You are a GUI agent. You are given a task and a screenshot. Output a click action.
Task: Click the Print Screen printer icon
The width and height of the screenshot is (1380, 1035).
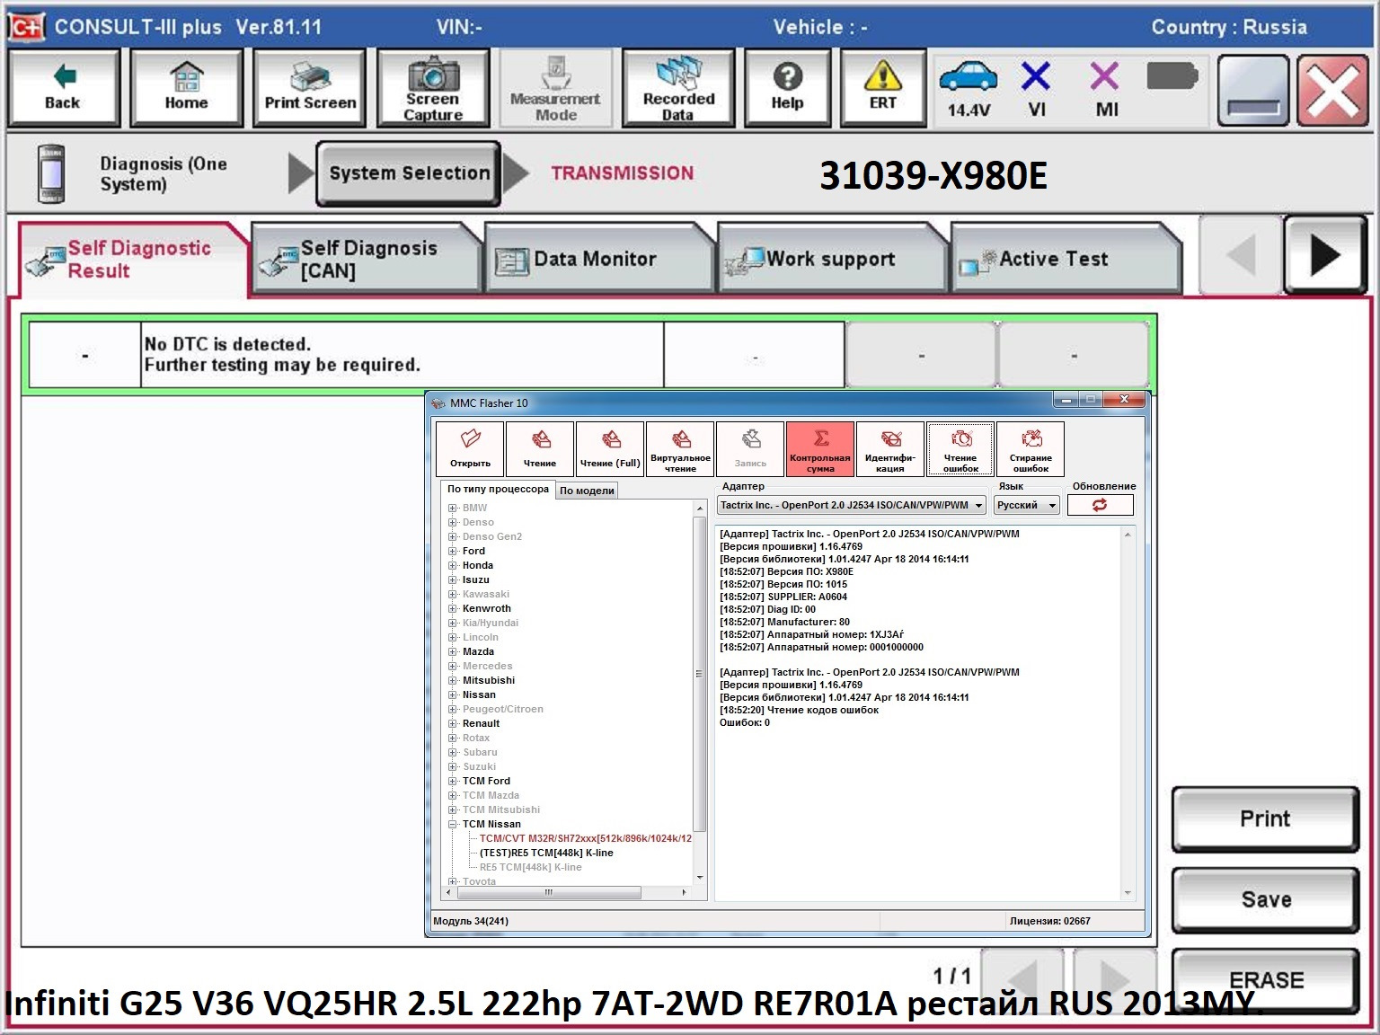click(x=310, y=88)
